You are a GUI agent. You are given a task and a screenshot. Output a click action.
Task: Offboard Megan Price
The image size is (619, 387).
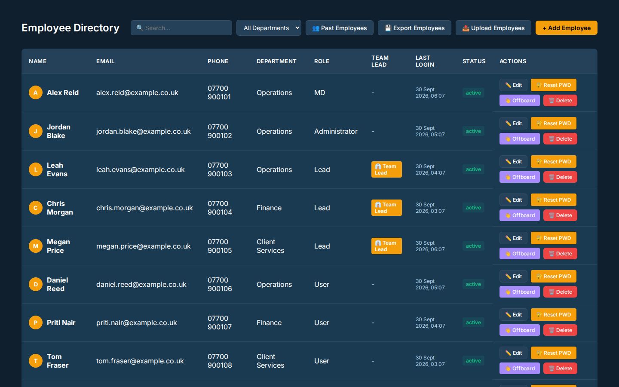point(520,254)
